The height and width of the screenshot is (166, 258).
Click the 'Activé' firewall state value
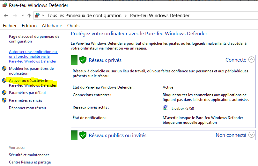168,87
